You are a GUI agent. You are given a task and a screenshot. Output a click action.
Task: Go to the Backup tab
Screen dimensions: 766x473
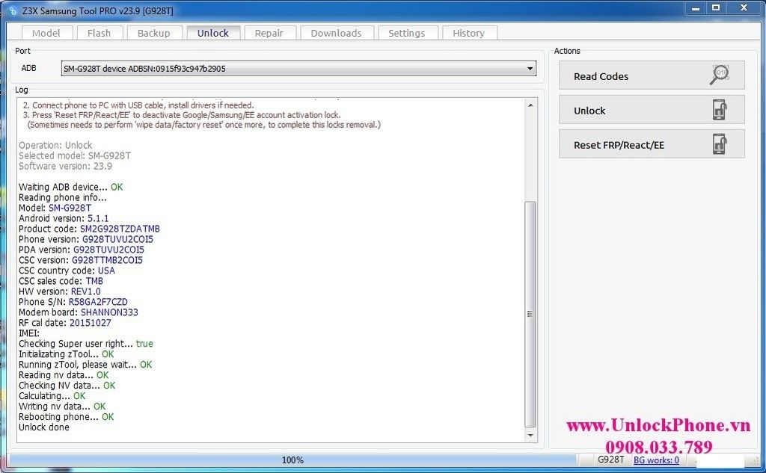[154, 33]
